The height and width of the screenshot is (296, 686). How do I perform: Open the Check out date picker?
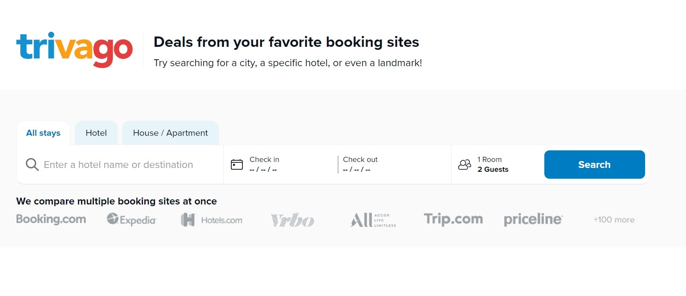(370, 165)
